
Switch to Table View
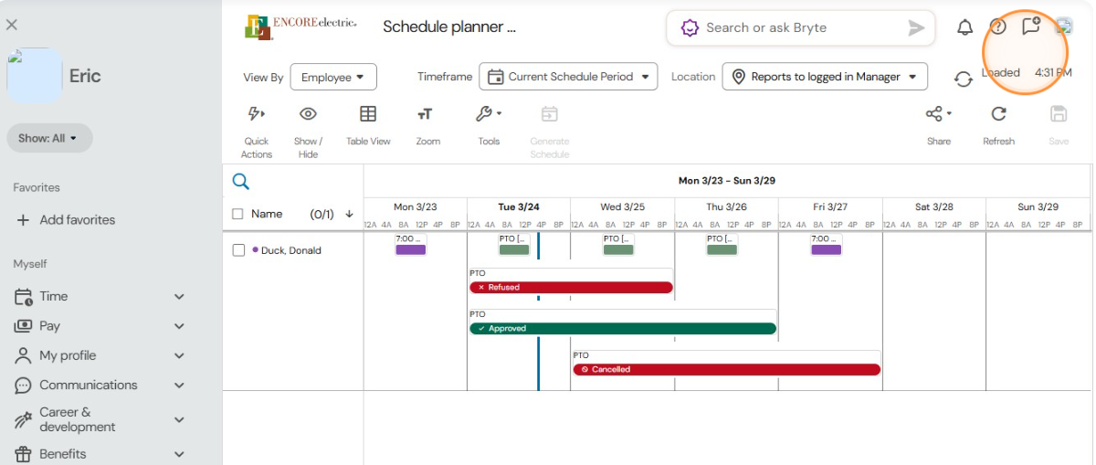[368, 114]
